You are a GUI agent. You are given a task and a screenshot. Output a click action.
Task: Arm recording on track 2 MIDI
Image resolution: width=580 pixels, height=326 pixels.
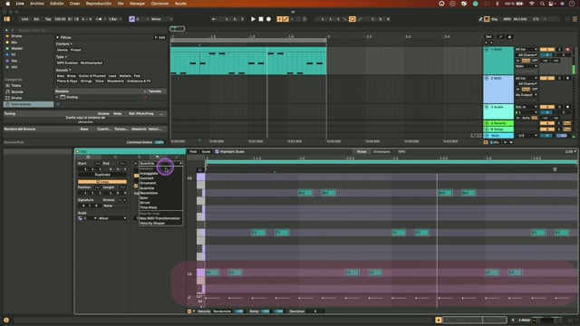tap(567, 78)
